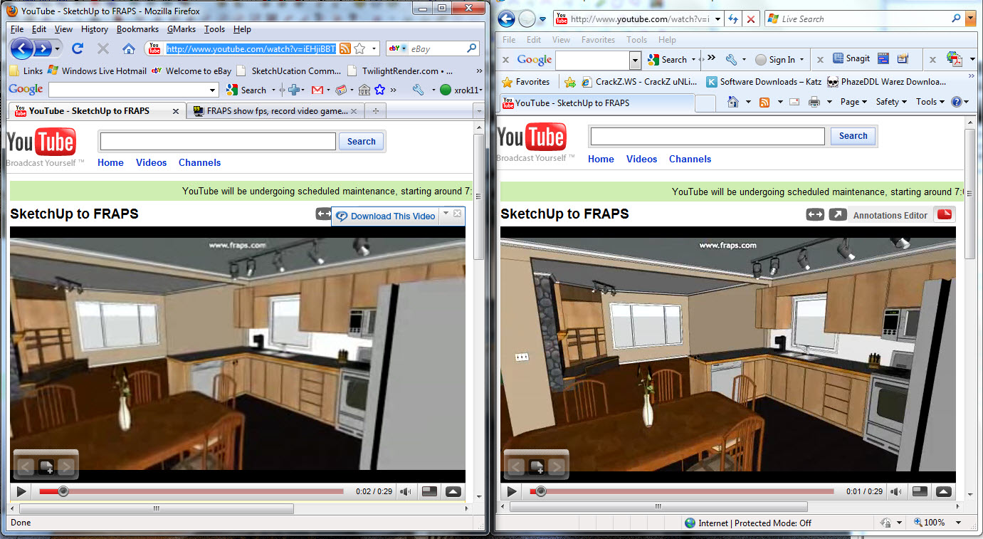
Task: Click YouTube Search button in Firefox window
Action: pyautogui.click(x=362, y=141)
